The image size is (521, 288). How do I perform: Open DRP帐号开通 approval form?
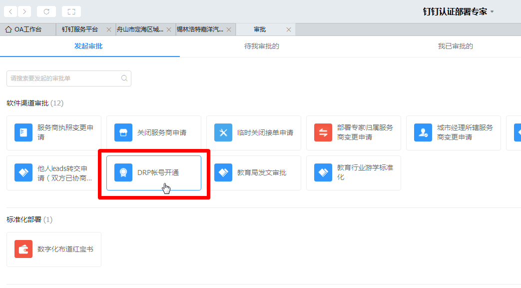coord(154,173)
